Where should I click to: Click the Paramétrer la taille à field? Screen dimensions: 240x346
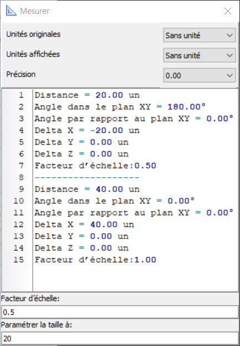coord(120,338)
